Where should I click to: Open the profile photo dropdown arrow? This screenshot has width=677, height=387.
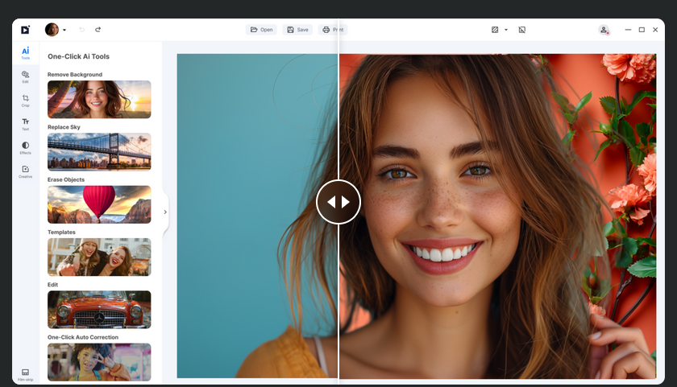(x=64, y=31)
